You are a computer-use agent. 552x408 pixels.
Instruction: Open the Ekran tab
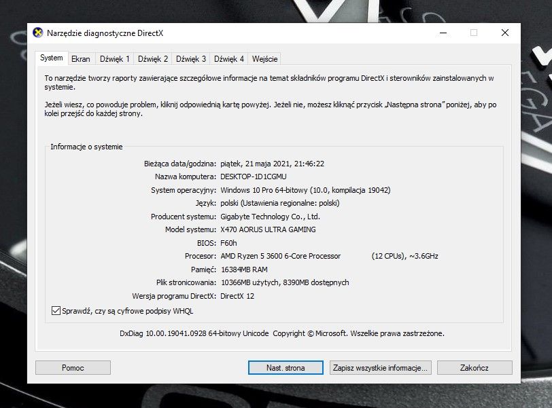(x=81, y=59)
